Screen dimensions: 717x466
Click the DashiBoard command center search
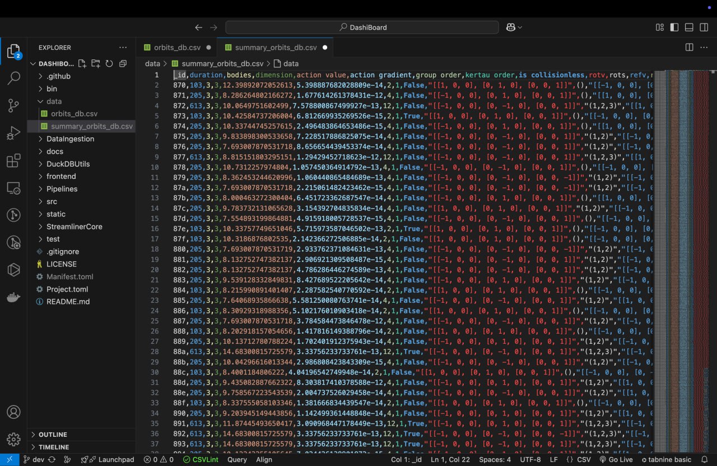point(362,27)
